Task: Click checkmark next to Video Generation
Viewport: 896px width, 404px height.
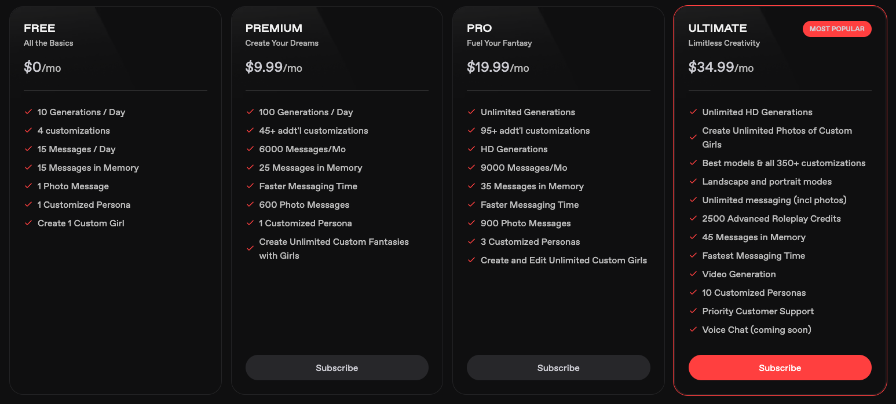Action: click(x=693, y=274)
